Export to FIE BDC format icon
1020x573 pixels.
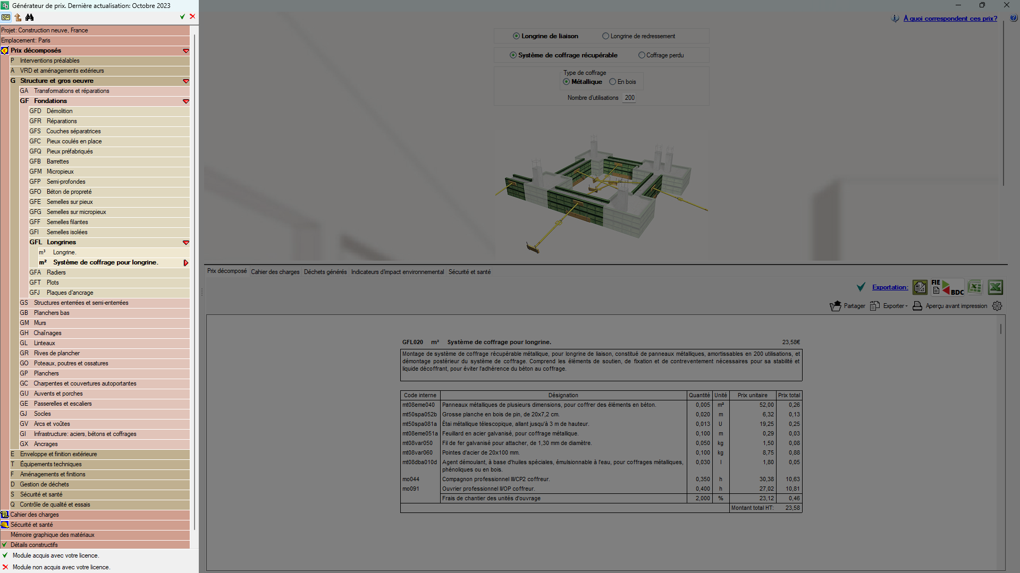point(947,287)
